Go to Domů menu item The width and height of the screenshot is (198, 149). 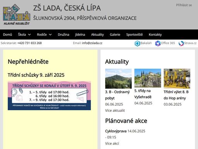pos(7,35)
